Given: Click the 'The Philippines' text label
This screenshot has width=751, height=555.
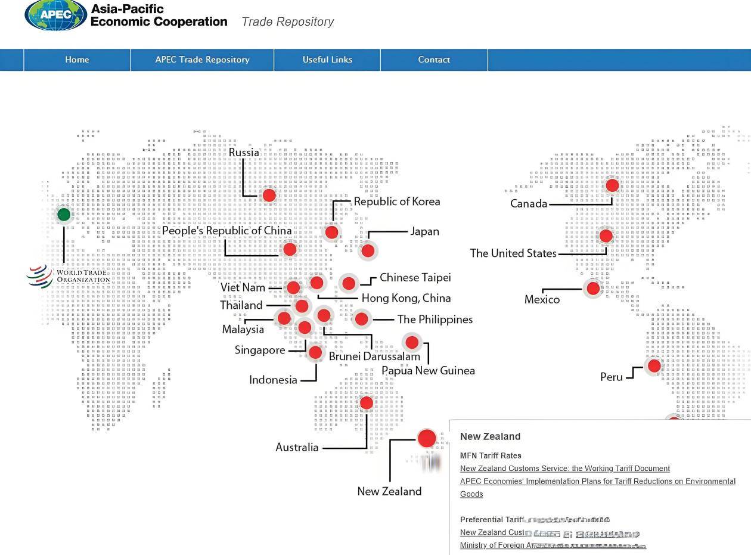Looking at the screenshot, I should coord(435,320).
